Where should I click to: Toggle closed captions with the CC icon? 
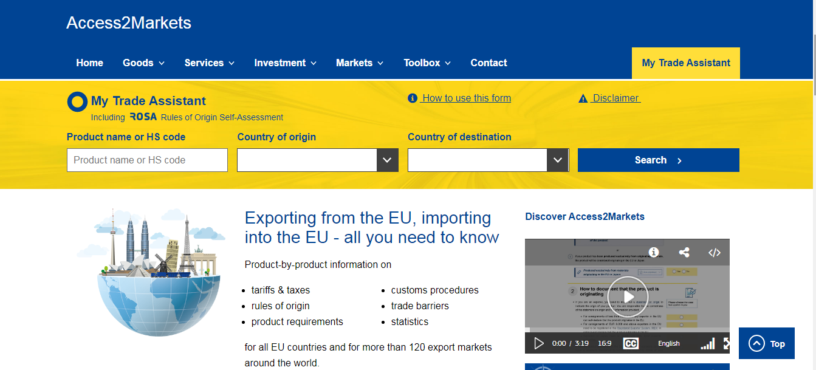click(x=631, y=343)
